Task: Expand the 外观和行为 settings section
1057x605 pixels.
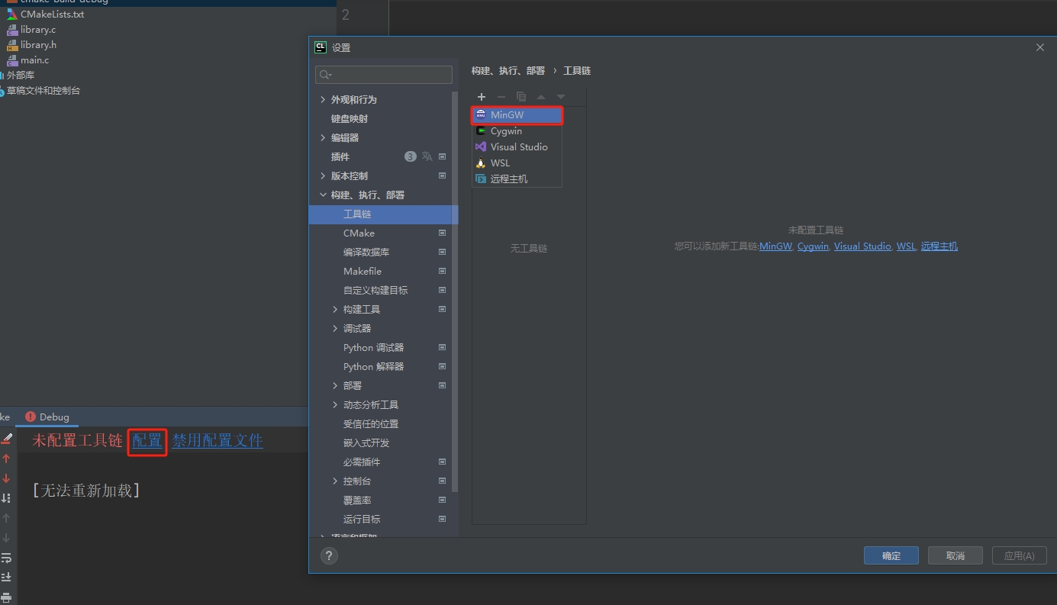Action: coord(323,100)
